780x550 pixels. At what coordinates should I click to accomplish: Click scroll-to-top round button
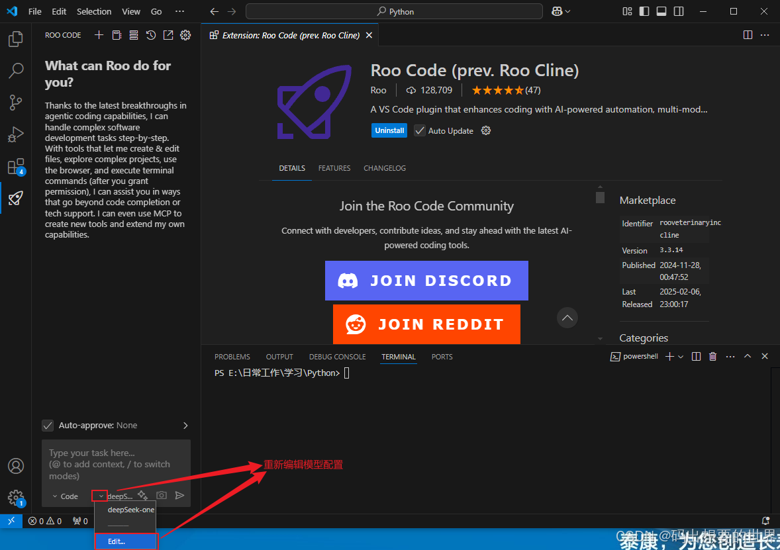pos(567,318)
